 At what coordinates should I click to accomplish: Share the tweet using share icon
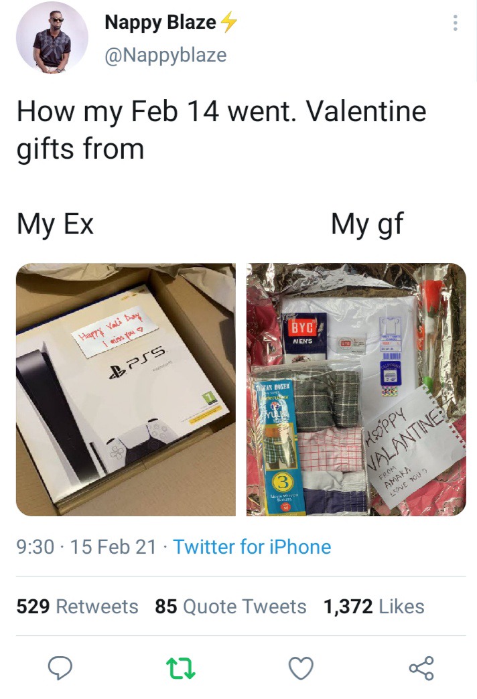(421, 668)
